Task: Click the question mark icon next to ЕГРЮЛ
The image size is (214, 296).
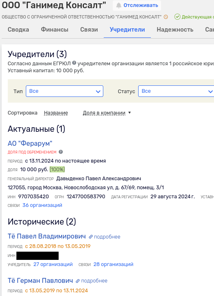Action: click(74, 63)
